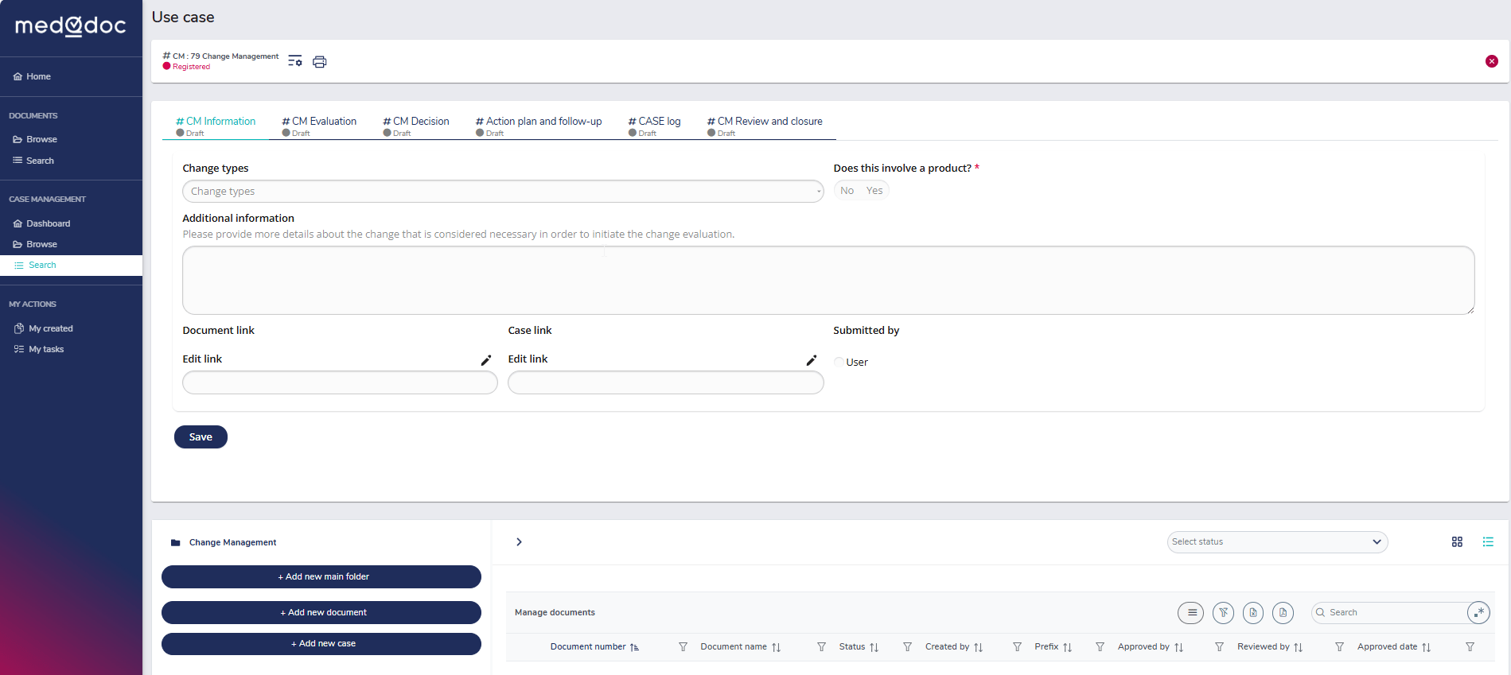Open the Change types dropdown

tap(503, 192)
